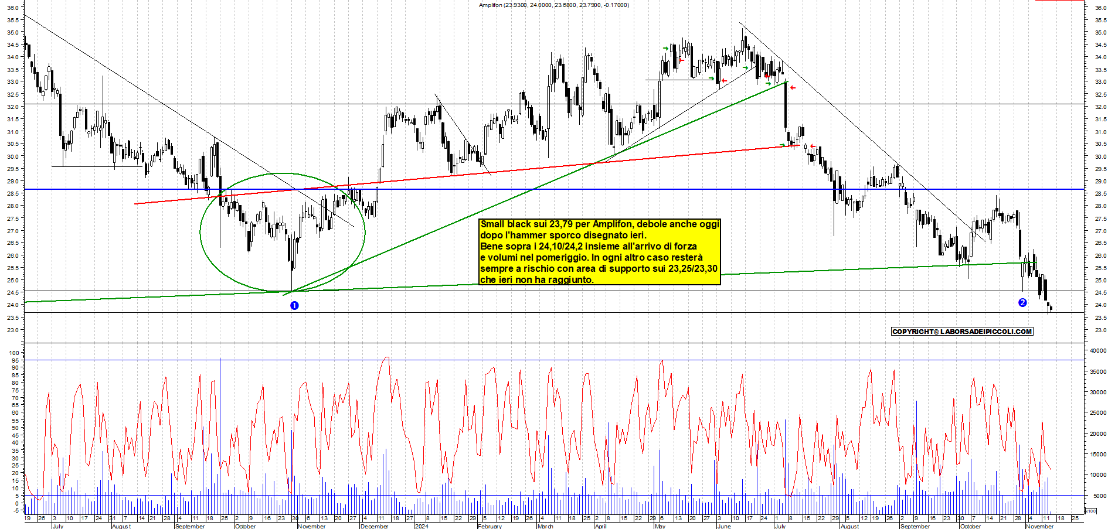The image size is (1108, 529).
Task: Click 24.5 on the left price axis
Action: pos(13,292)
